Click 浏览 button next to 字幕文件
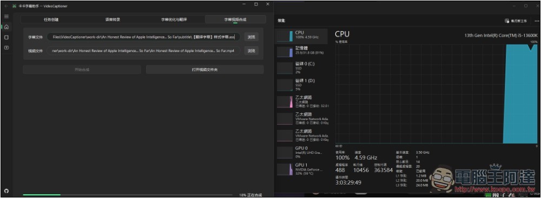 pos(252,37)
